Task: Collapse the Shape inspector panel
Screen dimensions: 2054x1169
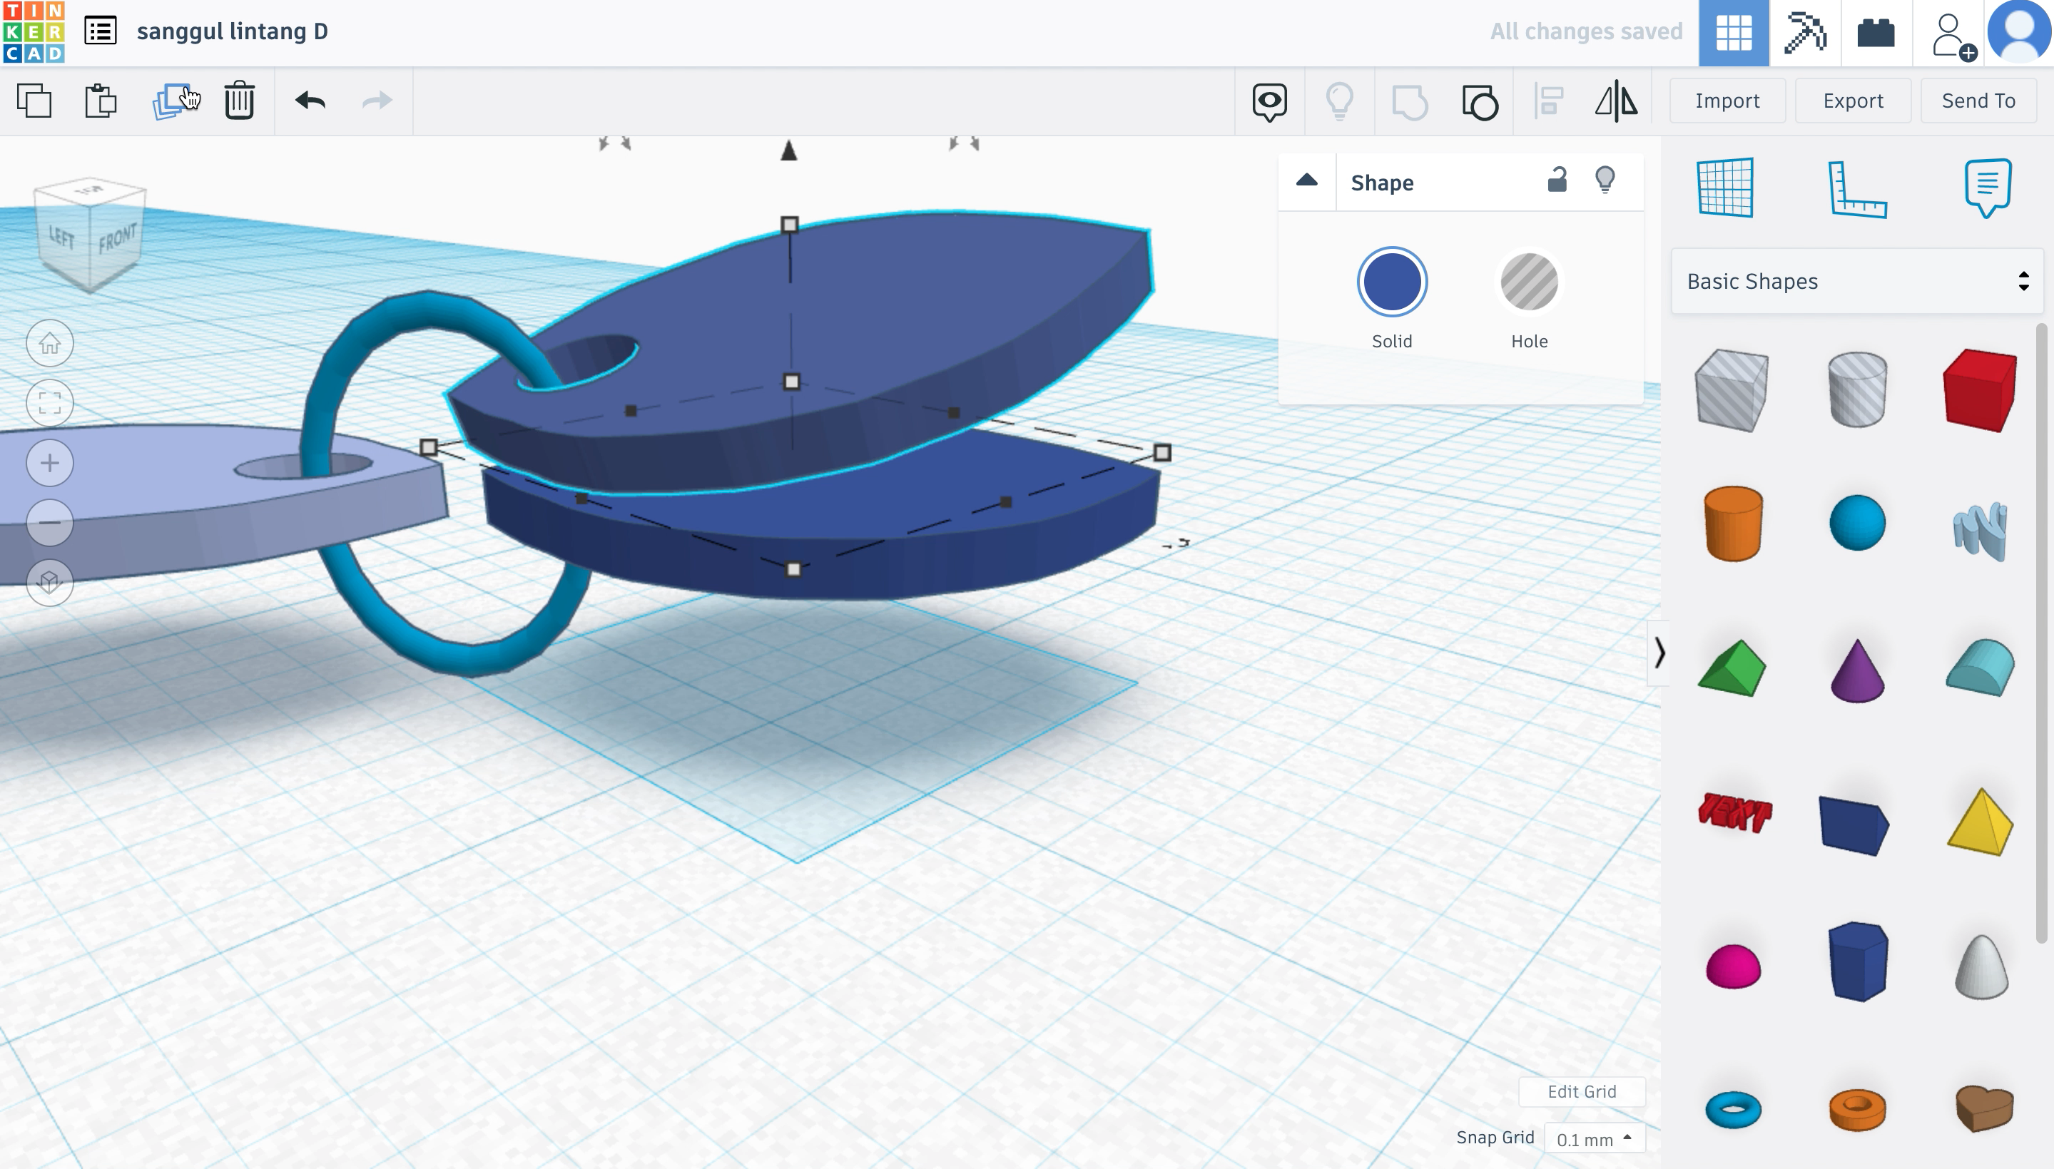Action: click(x=1306, y=180)
